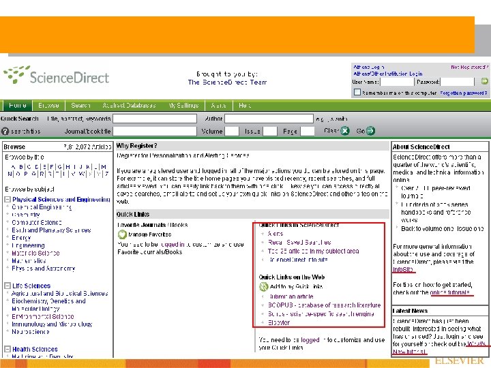Click Athens/Other Institution Login link

tap(388, 74)
